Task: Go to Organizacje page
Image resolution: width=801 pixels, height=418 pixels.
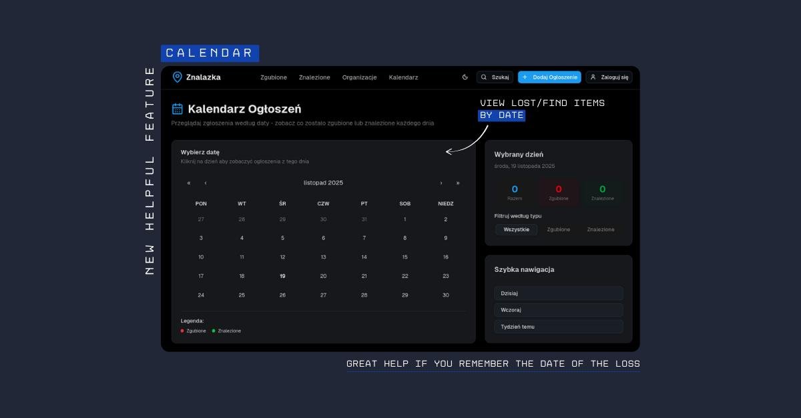Action: pos(359,77)
